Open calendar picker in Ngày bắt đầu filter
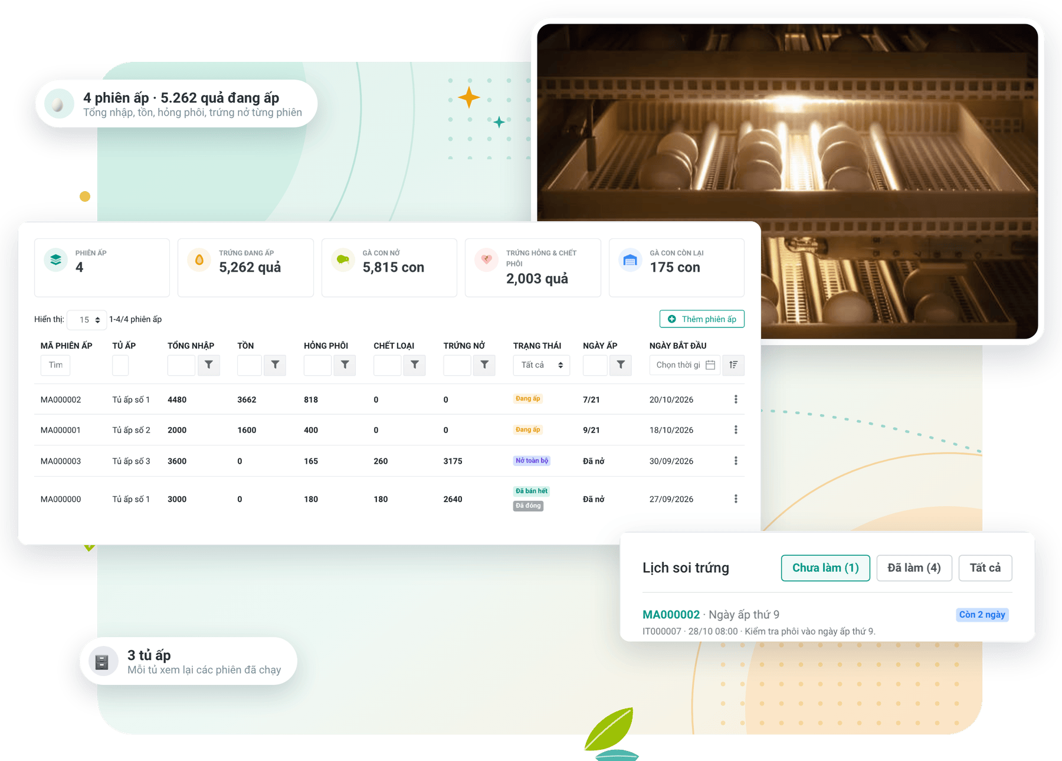 click(x=710, y=365)
